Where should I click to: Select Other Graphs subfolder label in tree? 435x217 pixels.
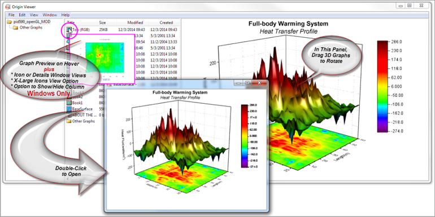31,28
